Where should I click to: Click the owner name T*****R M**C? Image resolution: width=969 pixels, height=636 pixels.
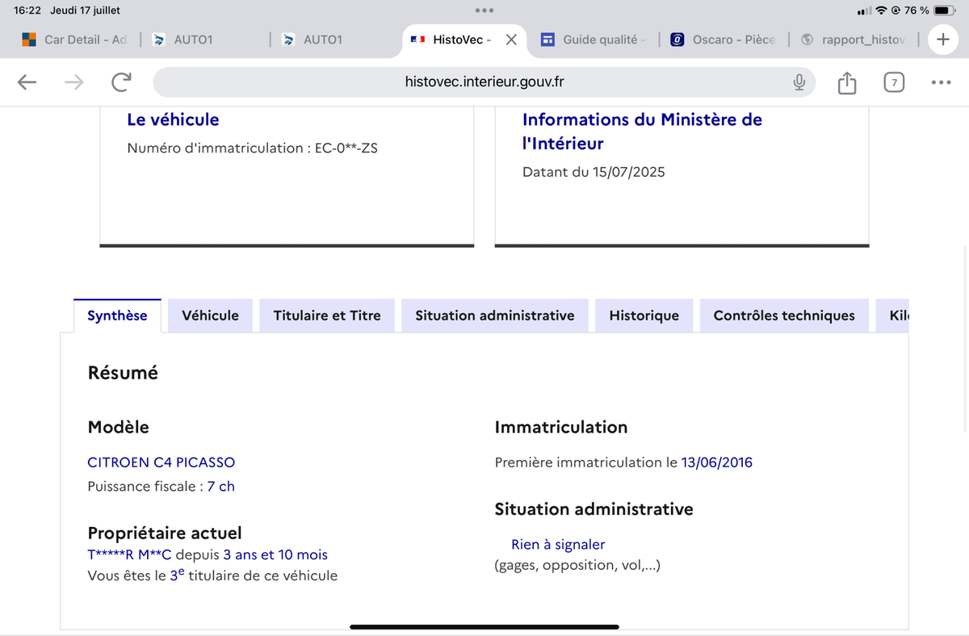[x=130, y=555]
